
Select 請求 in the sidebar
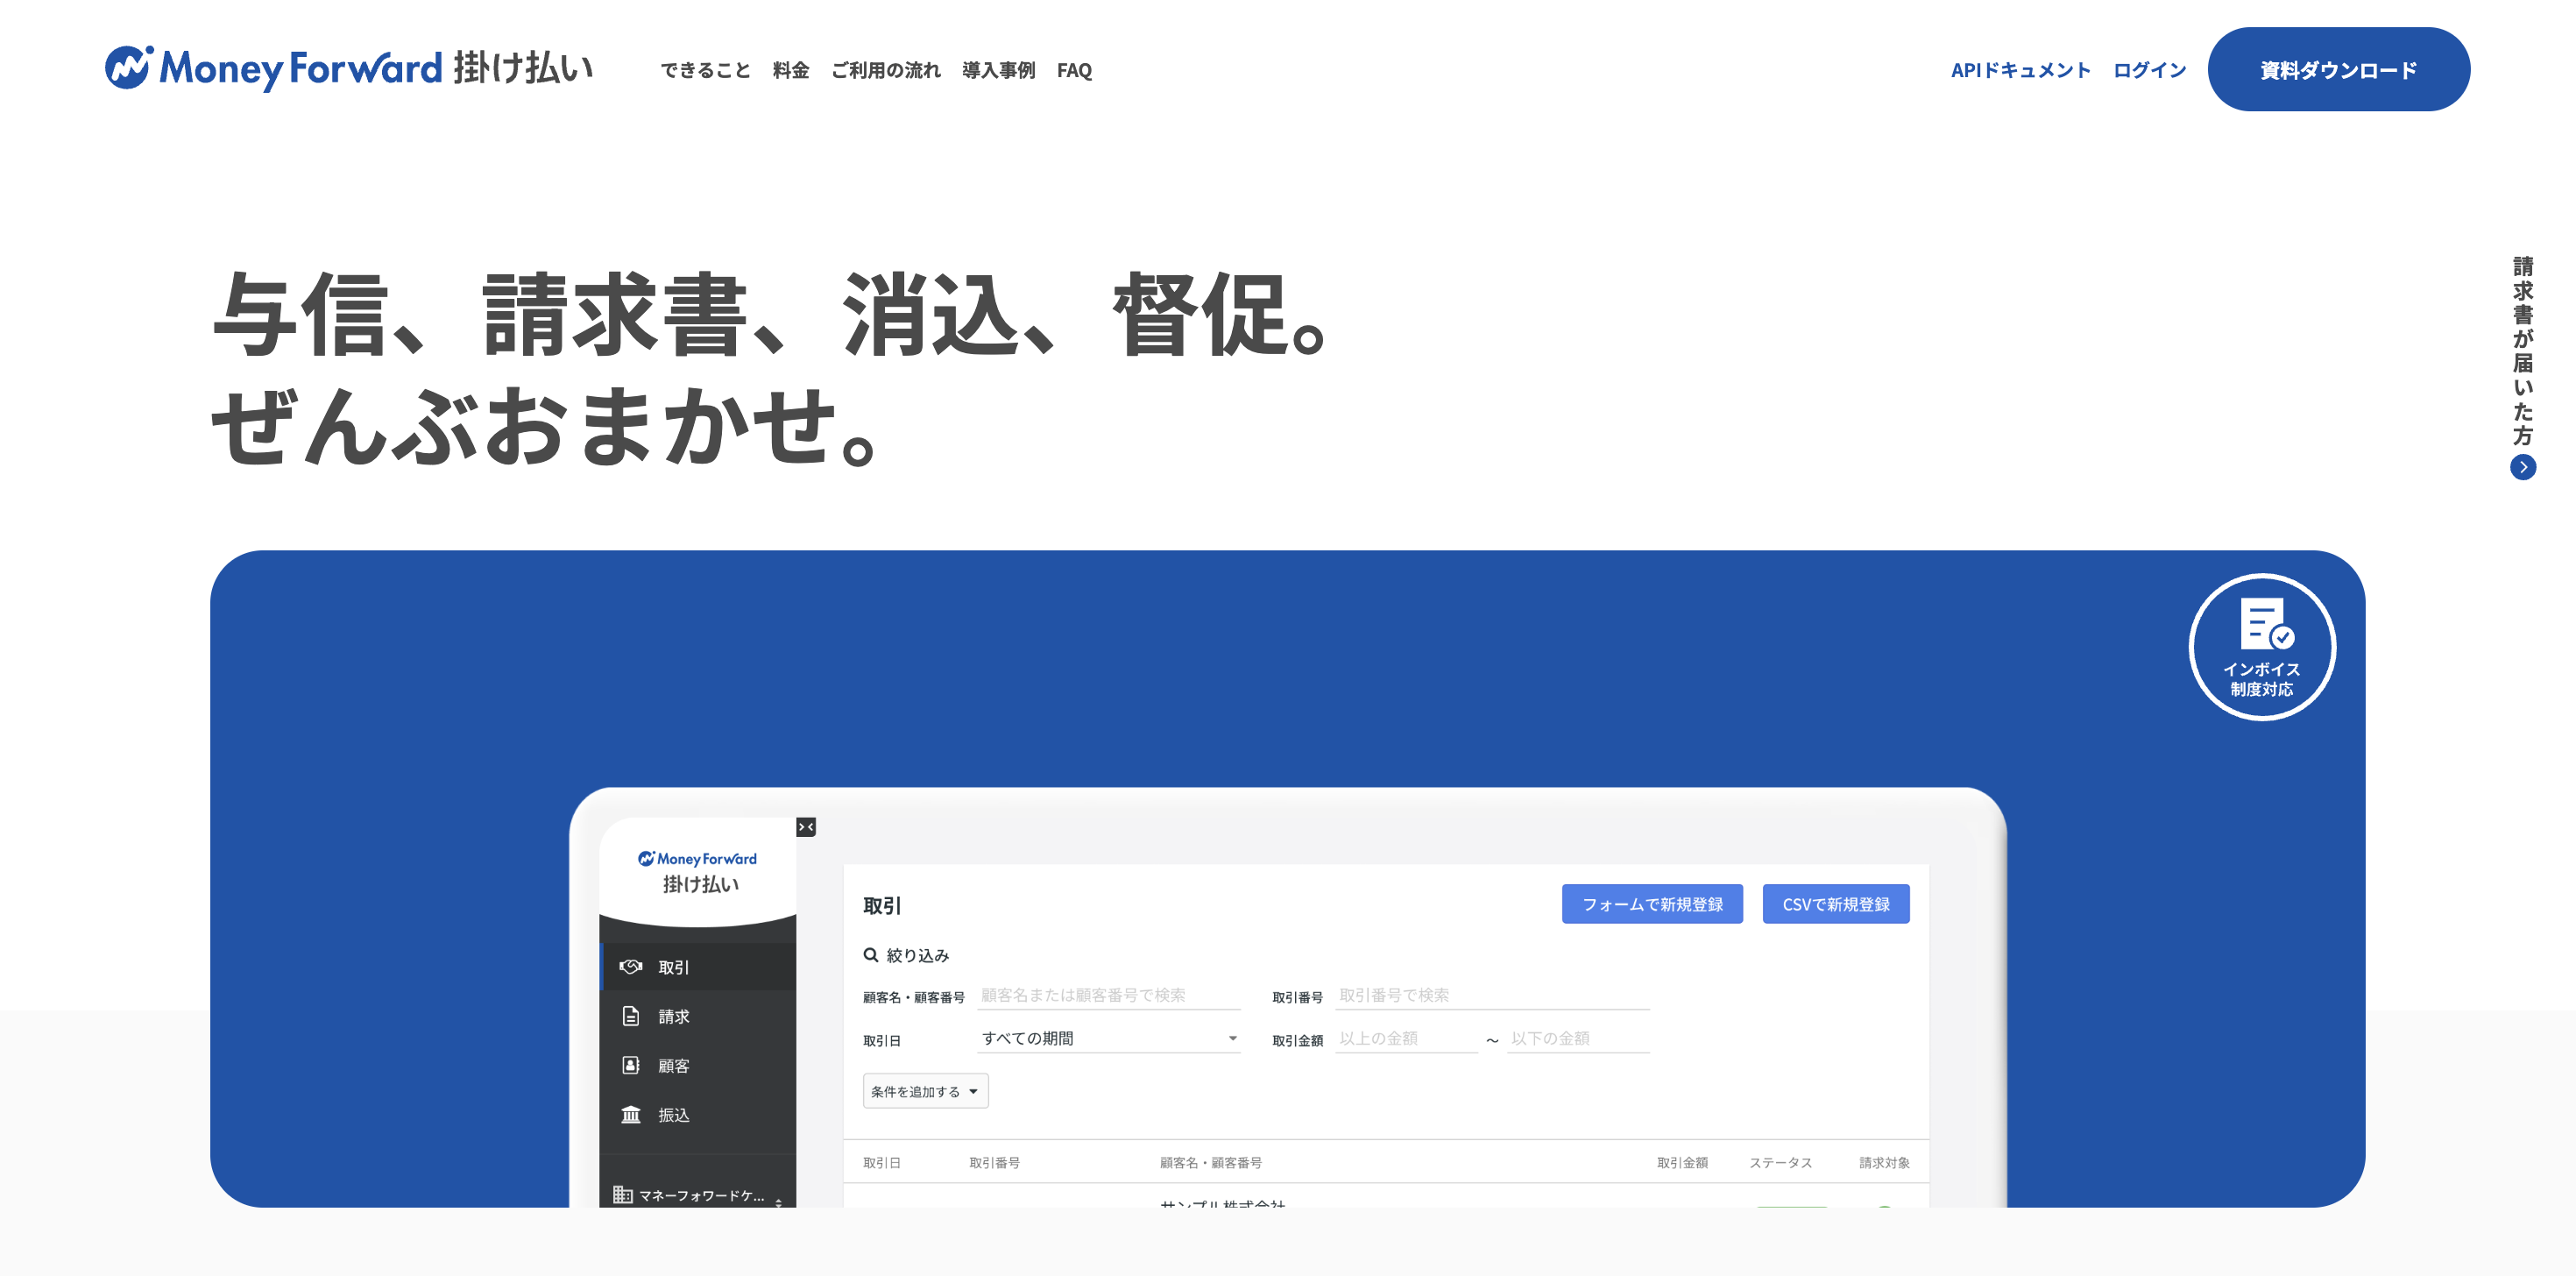[x=697, y=1016]
